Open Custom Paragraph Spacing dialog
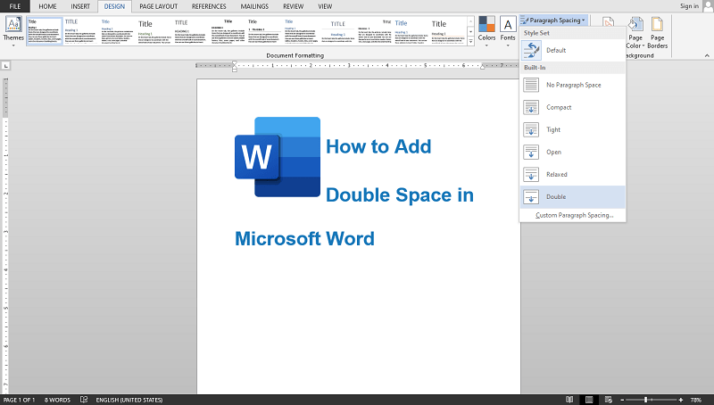Viewport: 714px width, 405px height. (573, 215)
